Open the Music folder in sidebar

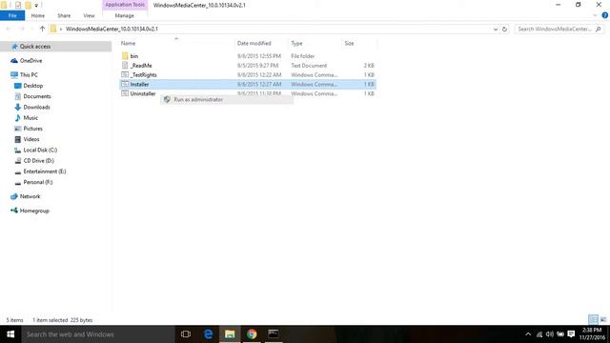[30, 118]
